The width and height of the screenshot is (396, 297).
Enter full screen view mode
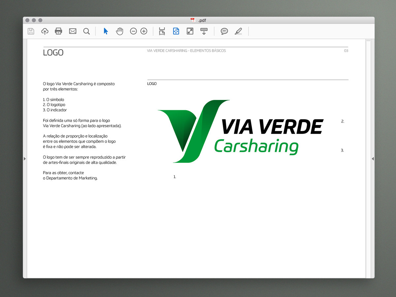tap(190, 31)
